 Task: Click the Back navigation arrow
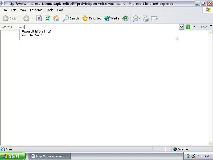pyautogui.click(x=6, y=18)
